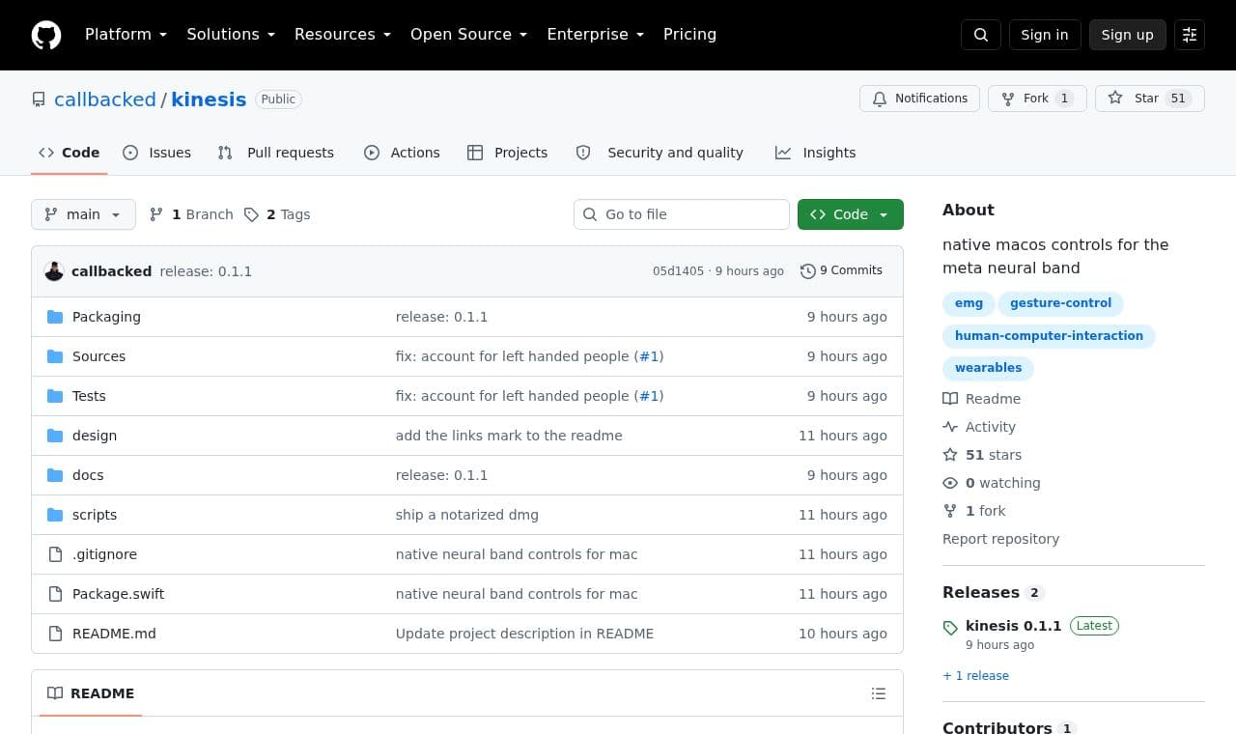Click the Notifications bell button
The height and width of the screenshot is (734, 1236).
coord(919,99)
